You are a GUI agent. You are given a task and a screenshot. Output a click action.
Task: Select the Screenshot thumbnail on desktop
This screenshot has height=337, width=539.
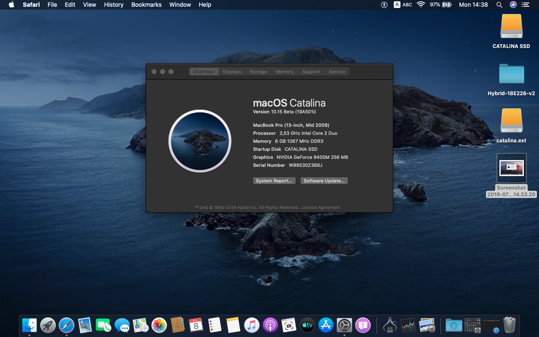[511, 168]
